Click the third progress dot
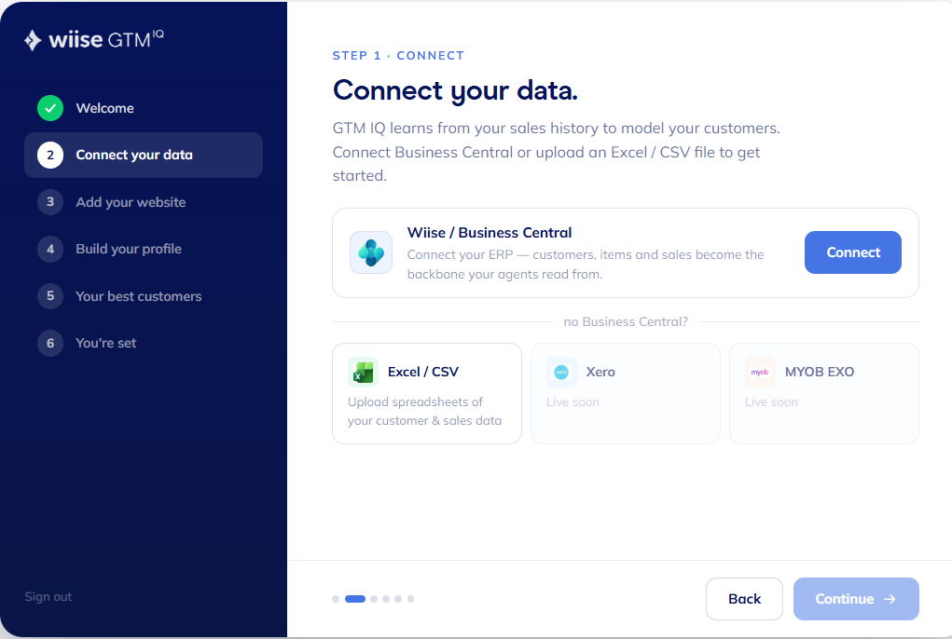The width and height of the screenshot is (952, 639). [x=374, y=599]
